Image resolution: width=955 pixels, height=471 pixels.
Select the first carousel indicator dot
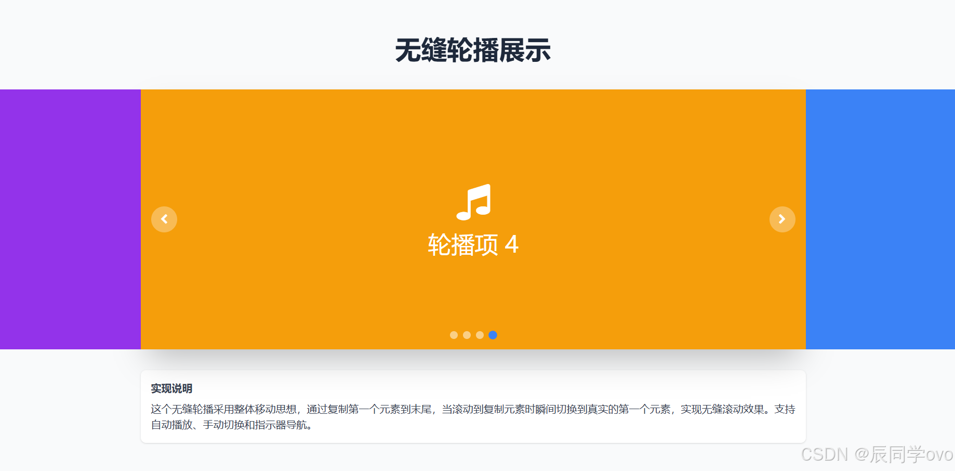(453, 335)
